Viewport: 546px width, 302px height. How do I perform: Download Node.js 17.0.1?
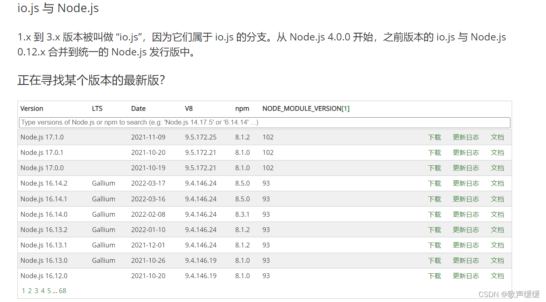coord(435,152)
